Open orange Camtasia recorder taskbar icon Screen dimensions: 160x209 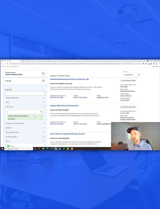pos(72,149)
